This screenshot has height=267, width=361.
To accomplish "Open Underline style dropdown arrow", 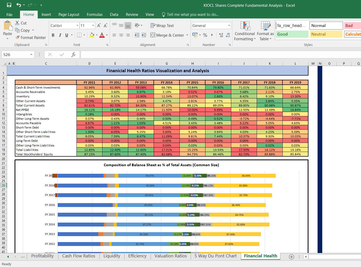I will (72, 35).
